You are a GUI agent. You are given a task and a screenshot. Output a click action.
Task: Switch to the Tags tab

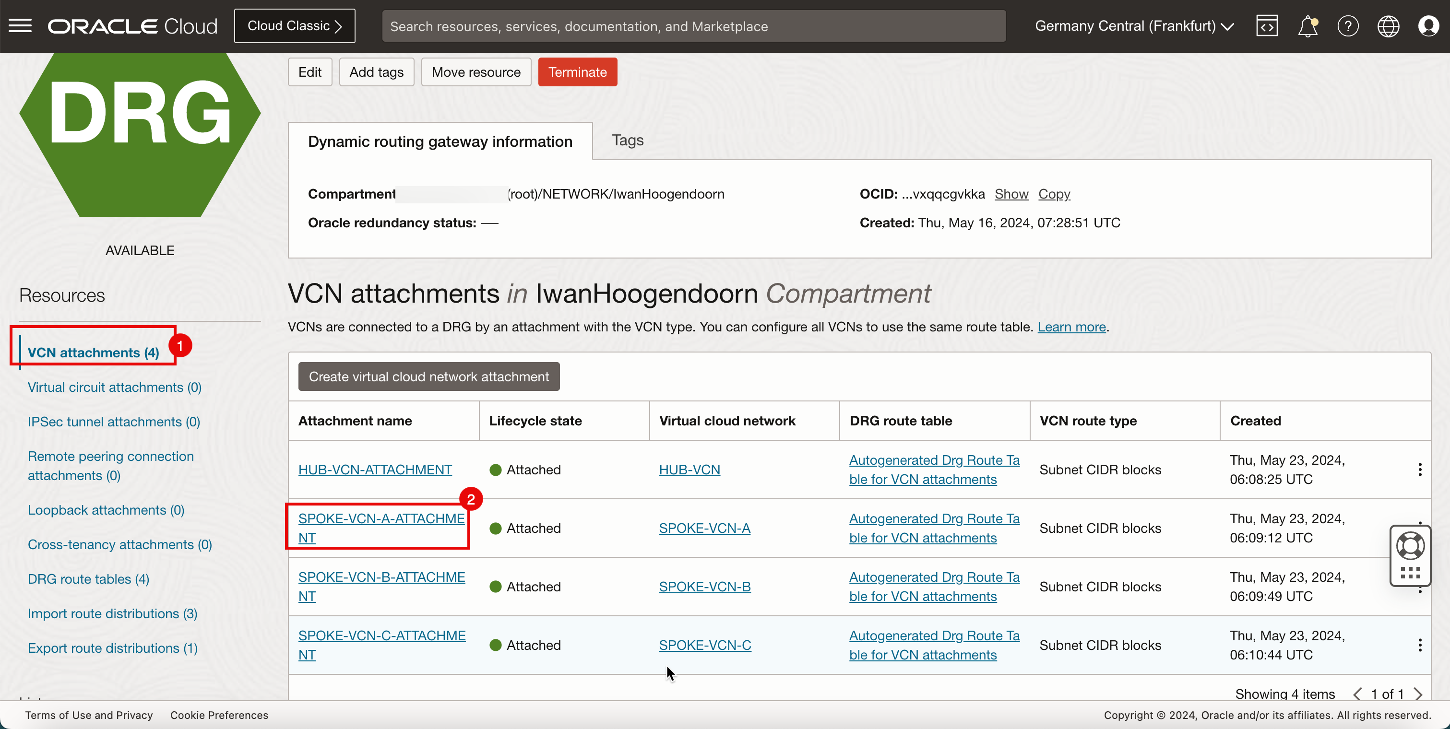pyautogui.click(x=627, y=140)
